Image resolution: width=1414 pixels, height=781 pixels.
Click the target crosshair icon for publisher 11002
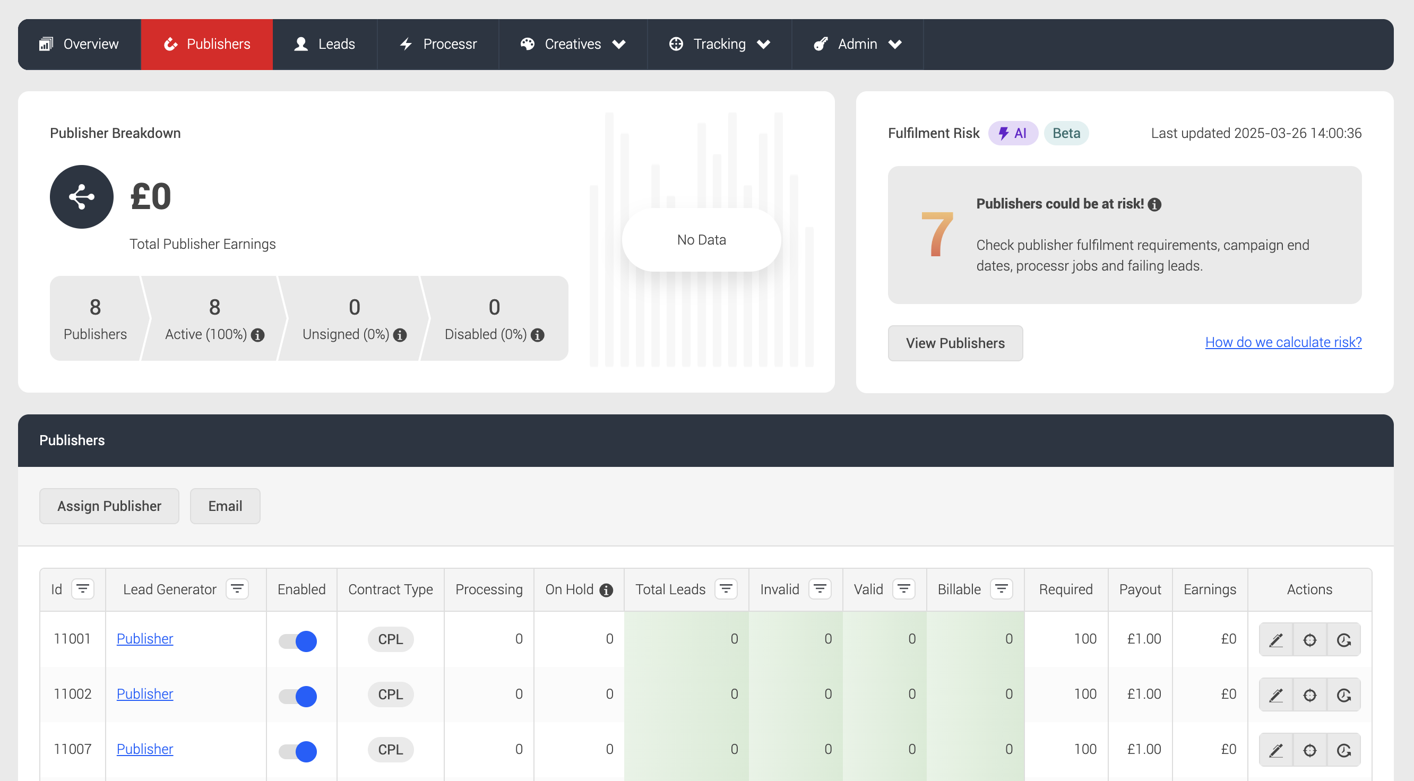coord(1310,695)
